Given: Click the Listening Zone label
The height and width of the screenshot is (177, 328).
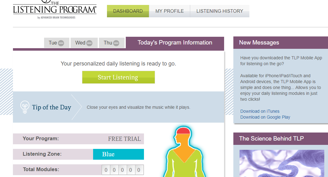Looking at the screenshot, I should click(x=42, y=154).
